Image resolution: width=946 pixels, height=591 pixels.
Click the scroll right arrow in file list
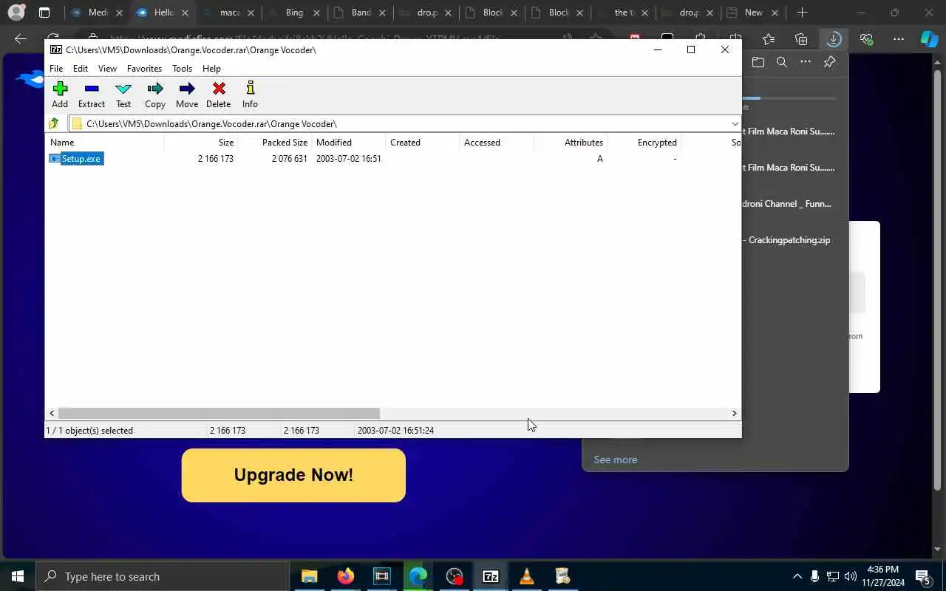[734, 414]
